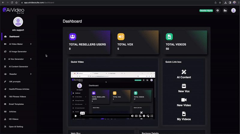Click the agency building icon in header

(225, 10)
